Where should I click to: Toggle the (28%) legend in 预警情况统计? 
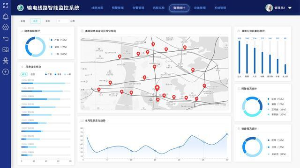[x=277, y=110]
